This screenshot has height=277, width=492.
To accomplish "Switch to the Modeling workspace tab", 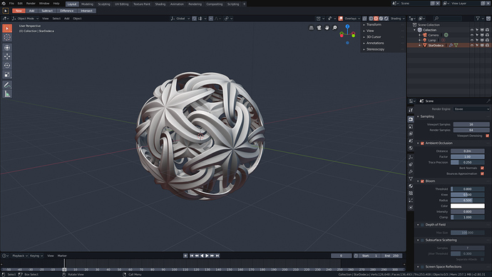I will pos(87,4).
